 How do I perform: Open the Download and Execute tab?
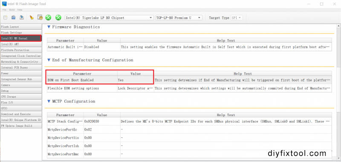click(21, 114)
